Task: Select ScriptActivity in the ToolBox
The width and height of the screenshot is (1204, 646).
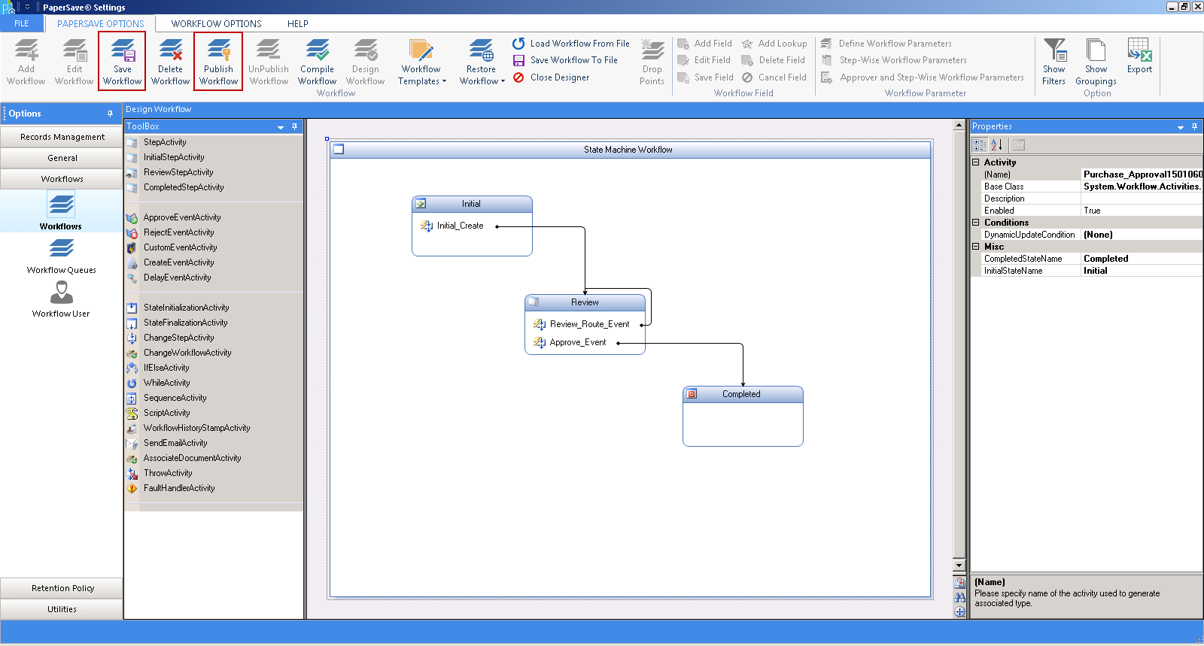Action: [167, 413]
